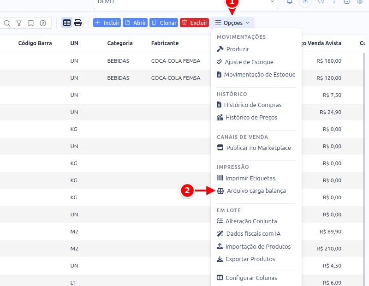Click the document icon beside Histórico de Compras

click(x=219, y=105)
